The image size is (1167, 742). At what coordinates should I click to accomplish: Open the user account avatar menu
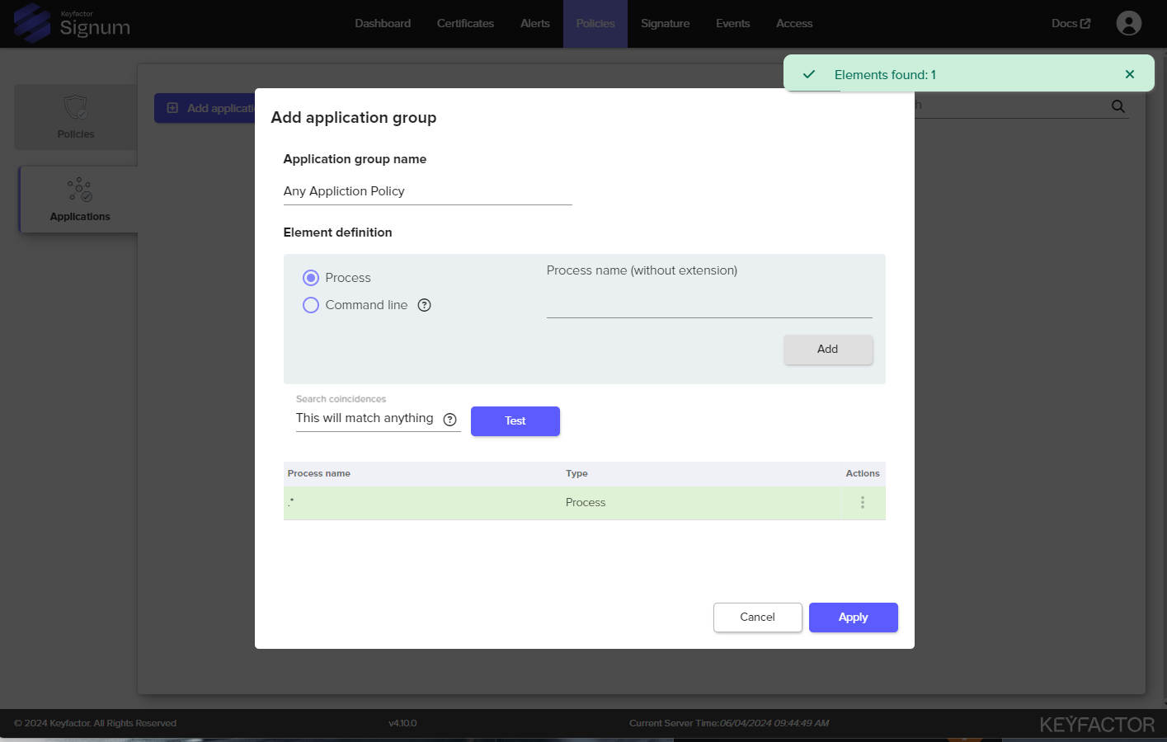pos(1128,23)
